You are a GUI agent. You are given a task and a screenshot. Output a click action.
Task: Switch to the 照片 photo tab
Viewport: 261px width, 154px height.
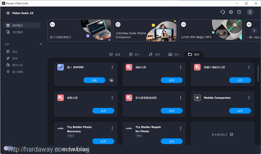(x=174, y=54)
